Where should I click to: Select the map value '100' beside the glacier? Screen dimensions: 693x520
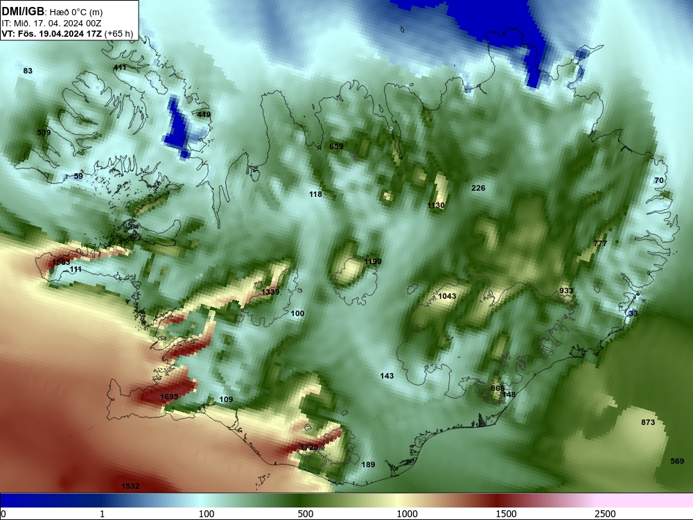click(297, 313)
